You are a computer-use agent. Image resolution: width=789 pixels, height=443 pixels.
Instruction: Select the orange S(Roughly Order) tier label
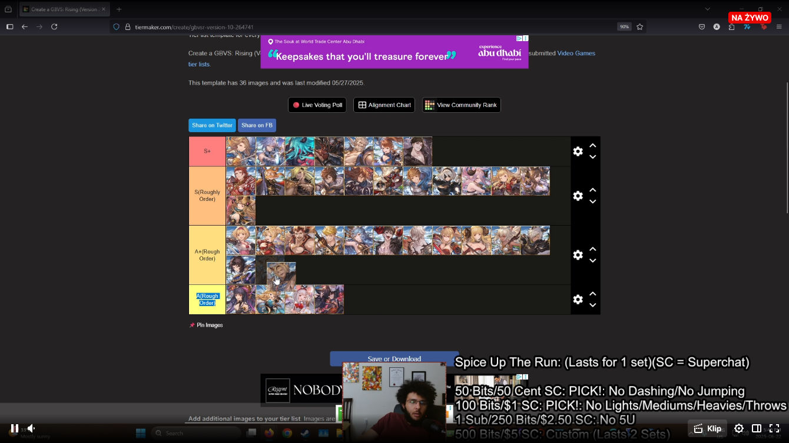point(207,196)
